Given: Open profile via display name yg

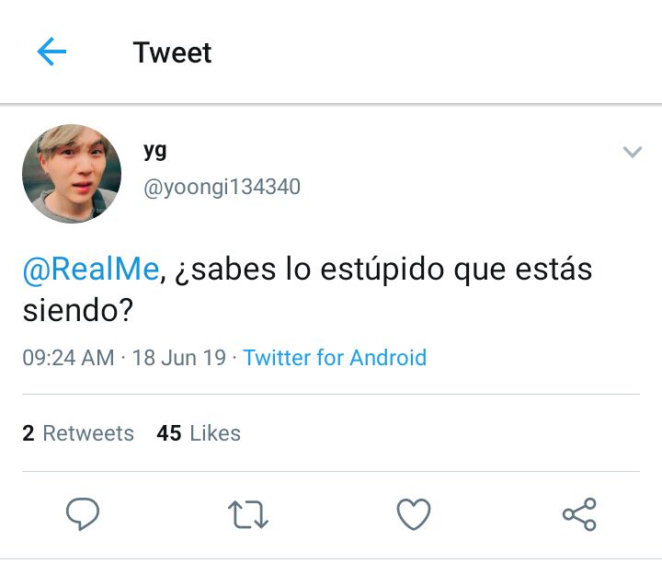Looking at the screenshot, I should point(155,151).
